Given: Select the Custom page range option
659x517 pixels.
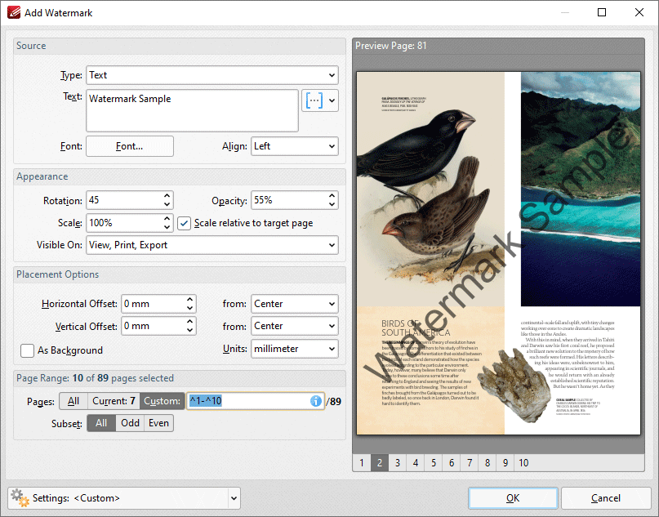Looking at the screenshot, I should click(x=163, y=401).
